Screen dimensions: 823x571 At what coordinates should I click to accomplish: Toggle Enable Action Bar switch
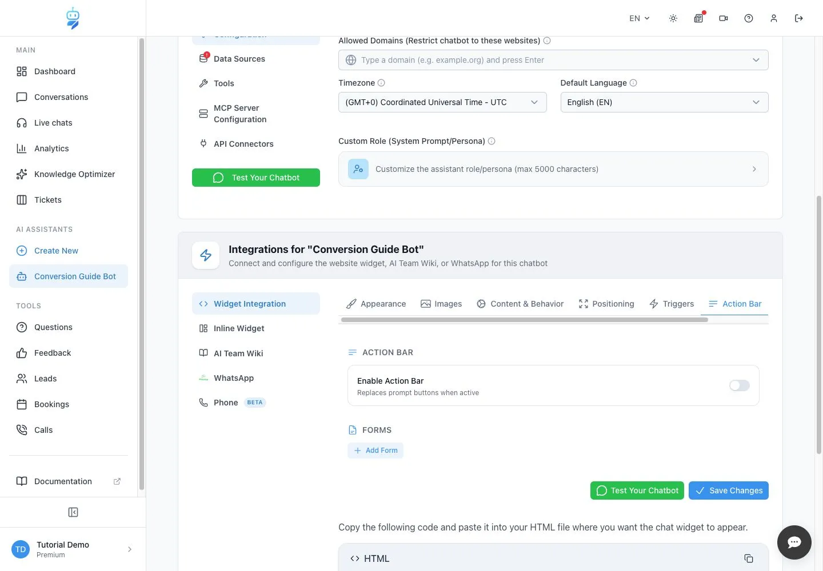(x=740, y=385)
